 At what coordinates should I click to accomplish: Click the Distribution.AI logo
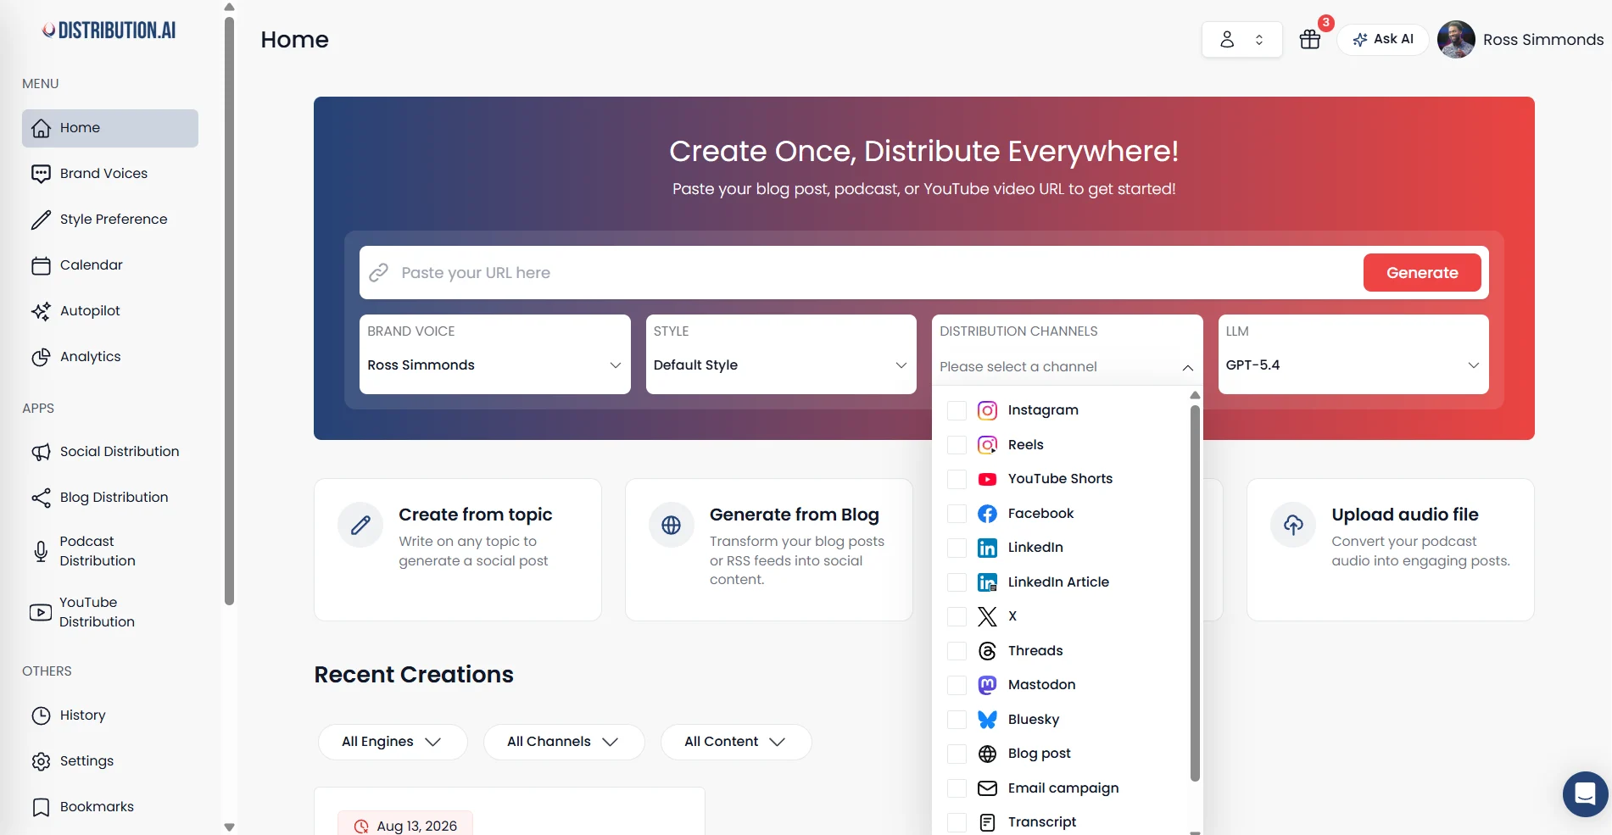[109, 31]
